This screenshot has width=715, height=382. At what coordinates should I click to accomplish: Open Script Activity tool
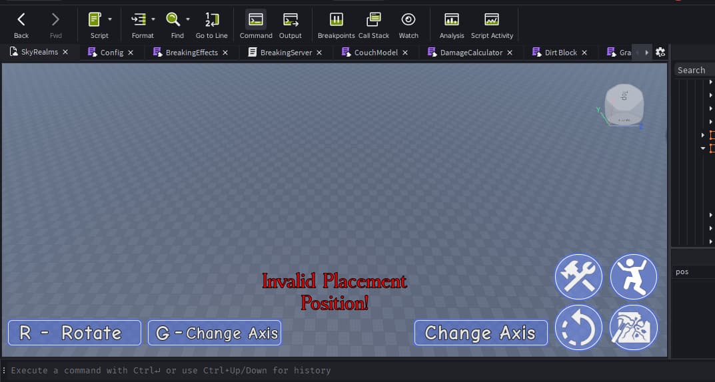492,25
